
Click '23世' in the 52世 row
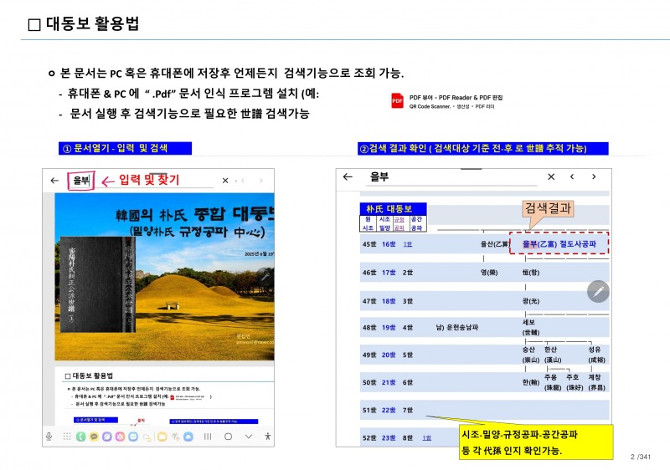389,437
